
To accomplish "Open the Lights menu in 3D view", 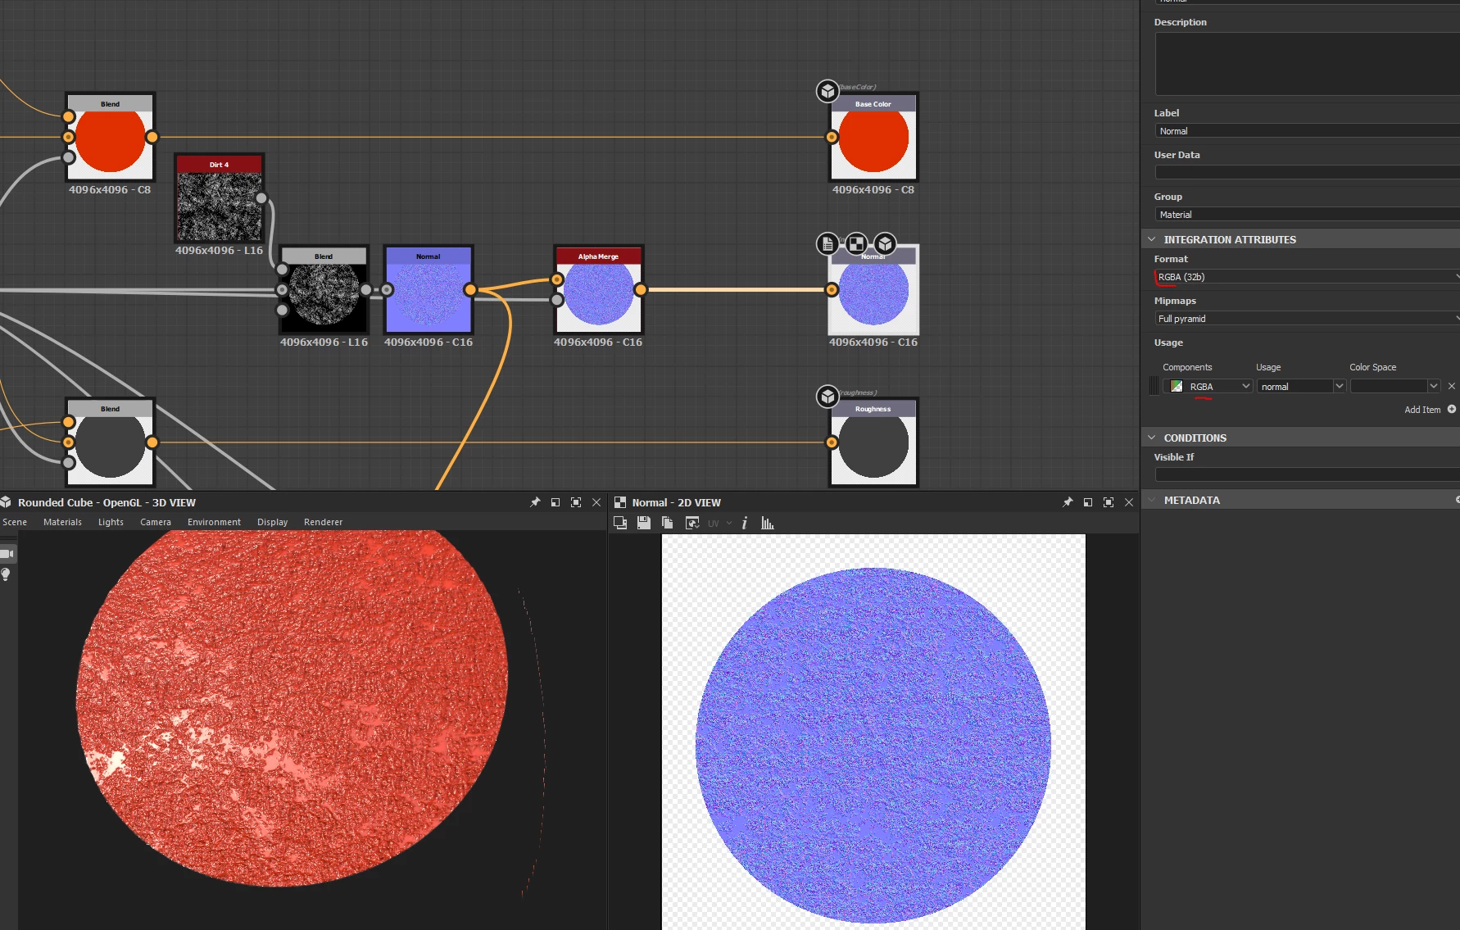I will (x=111, y=522).
